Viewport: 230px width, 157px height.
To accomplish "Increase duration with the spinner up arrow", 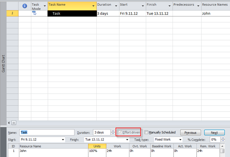I will [x=113, y=131].
